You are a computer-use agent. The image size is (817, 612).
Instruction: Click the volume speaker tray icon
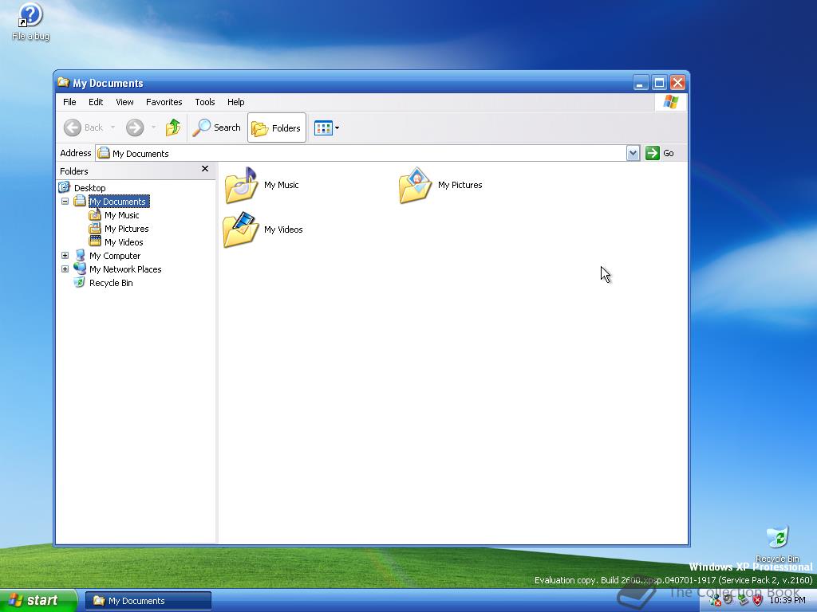tap(728, 600)
